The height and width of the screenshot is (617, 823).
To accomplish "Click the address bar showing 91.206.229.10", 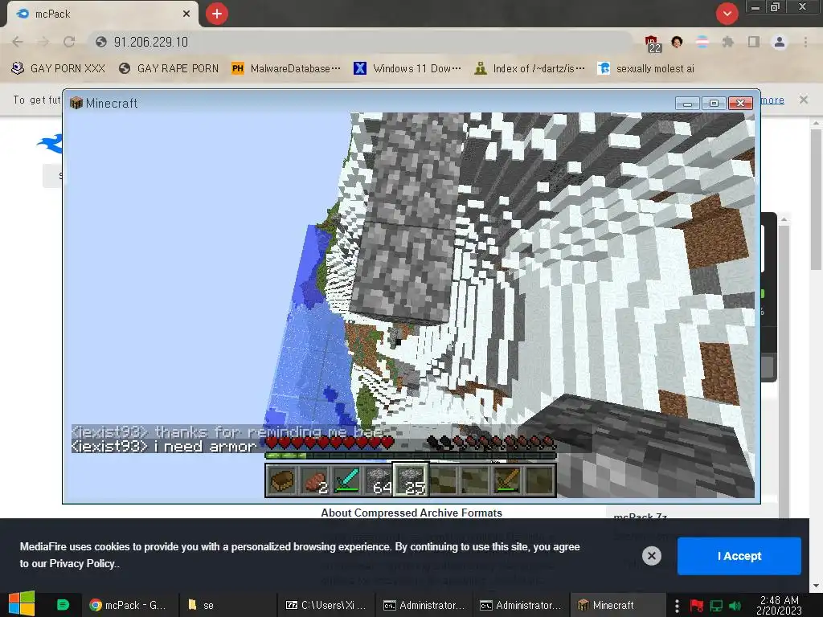I will (362, 42).
